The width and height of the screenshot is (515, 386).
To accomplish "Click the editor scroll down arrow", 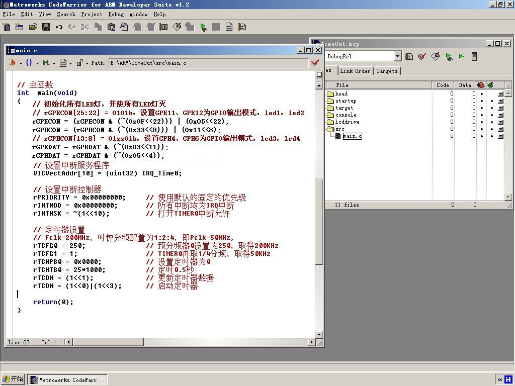I will (319, 334).
